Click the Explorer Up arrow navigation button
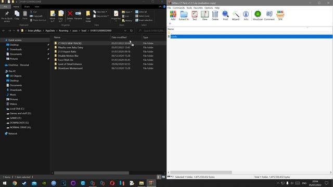This screenshot has height=187, width=333. tap(18, 31)
